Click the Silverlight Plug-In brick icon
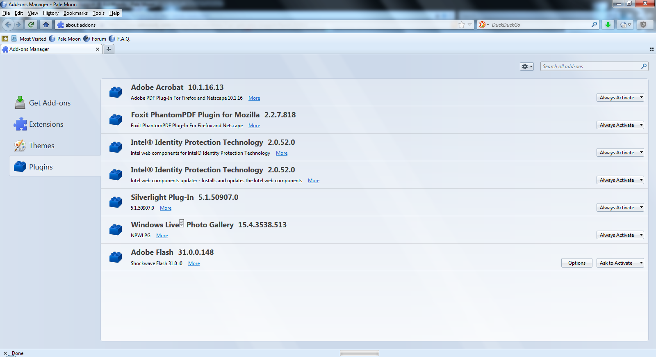The height and width of the screenshot is (357, 656). (116, 202)
